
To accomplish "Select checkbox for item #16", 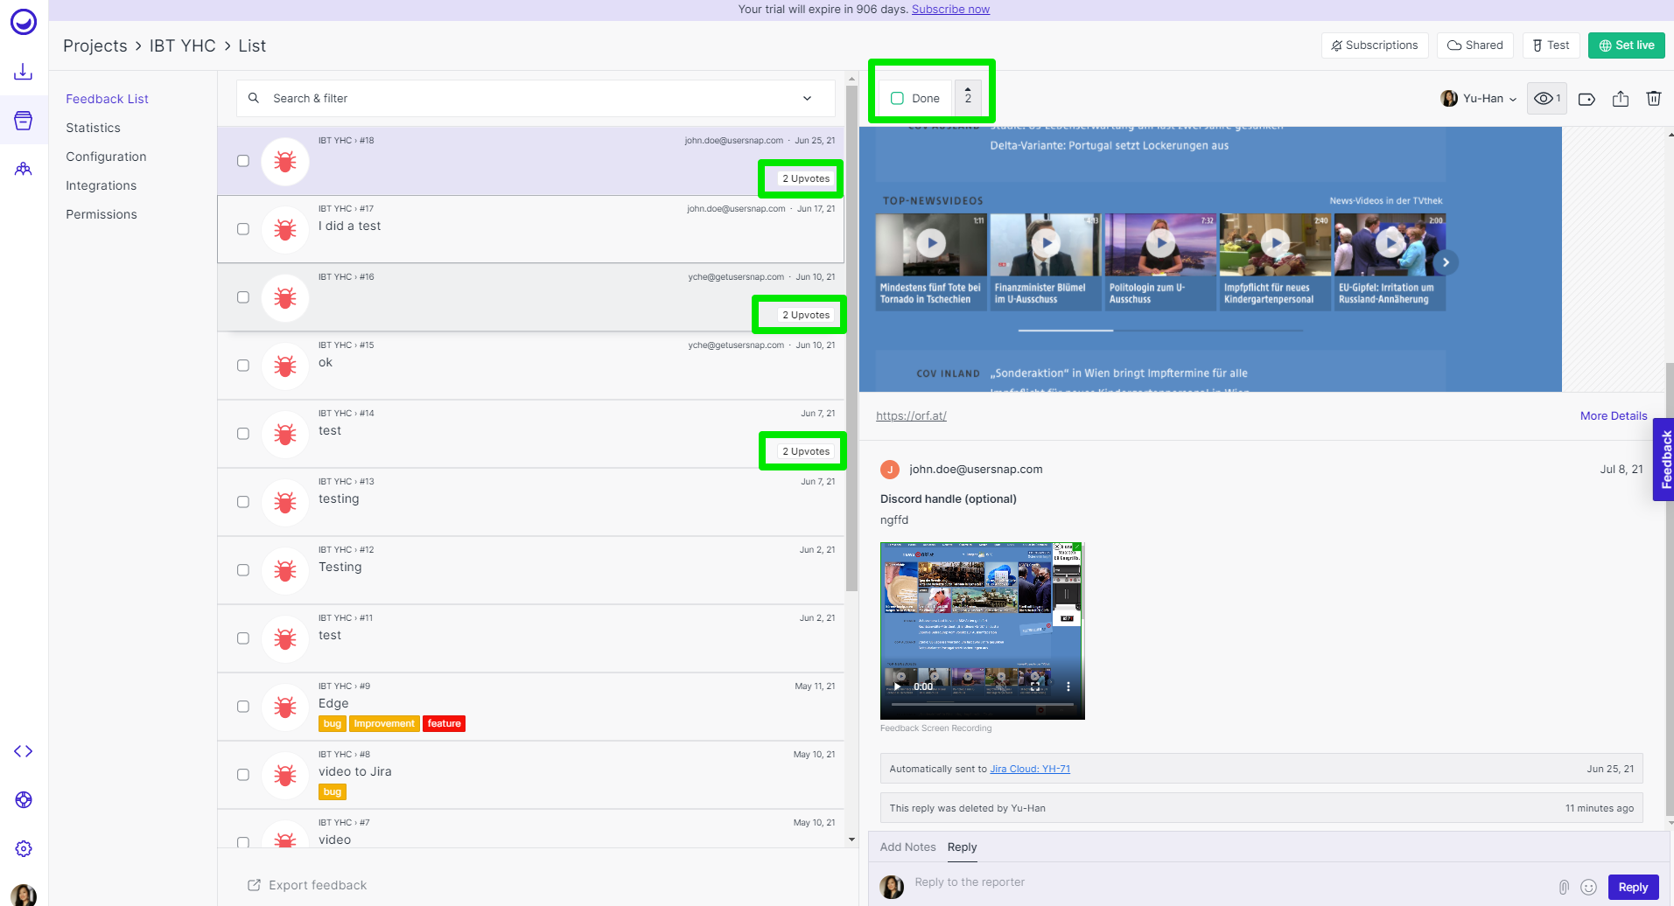I will pyautogui.click(x=243, y=297).
